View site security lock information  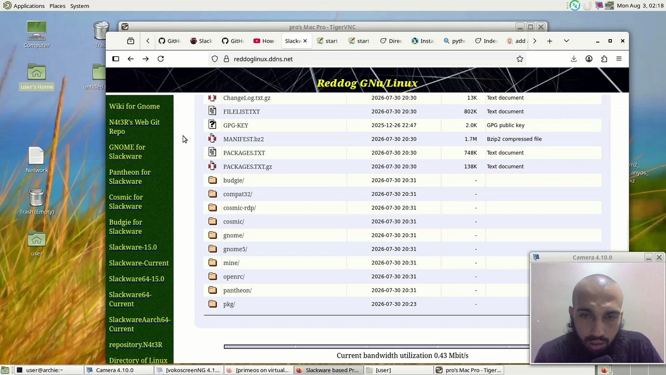(x=226, y=59)
